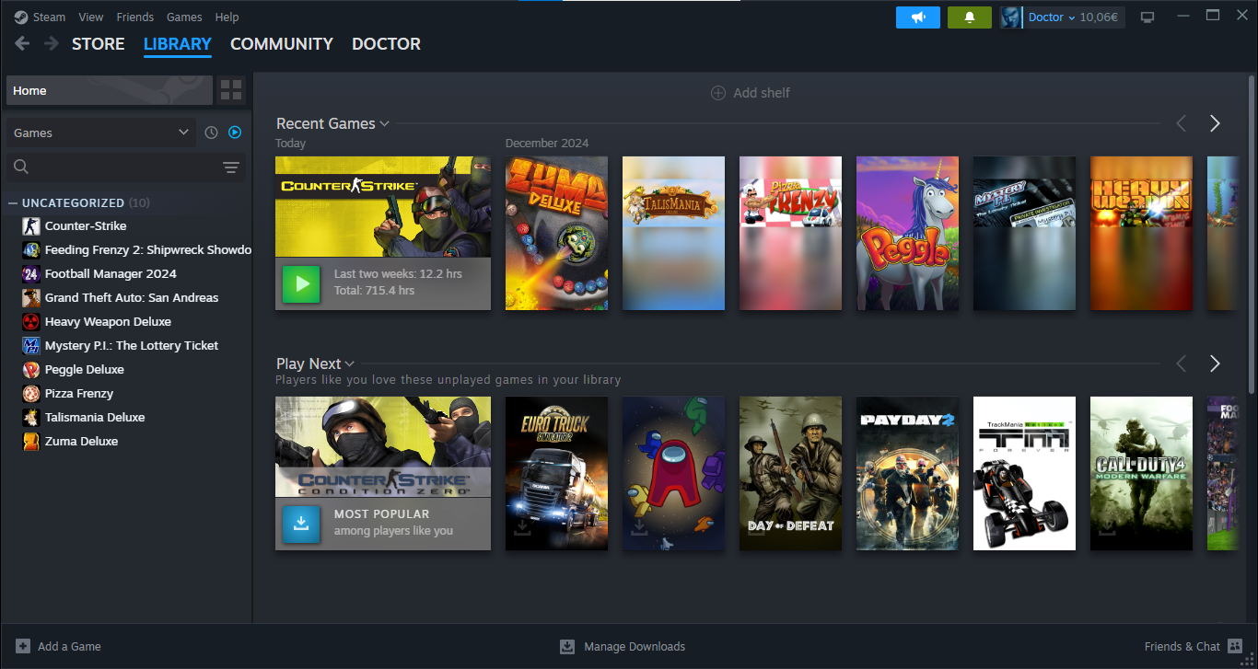
Task: Click the Big Picture mode monitor icon
Action: click(1147, 17)
